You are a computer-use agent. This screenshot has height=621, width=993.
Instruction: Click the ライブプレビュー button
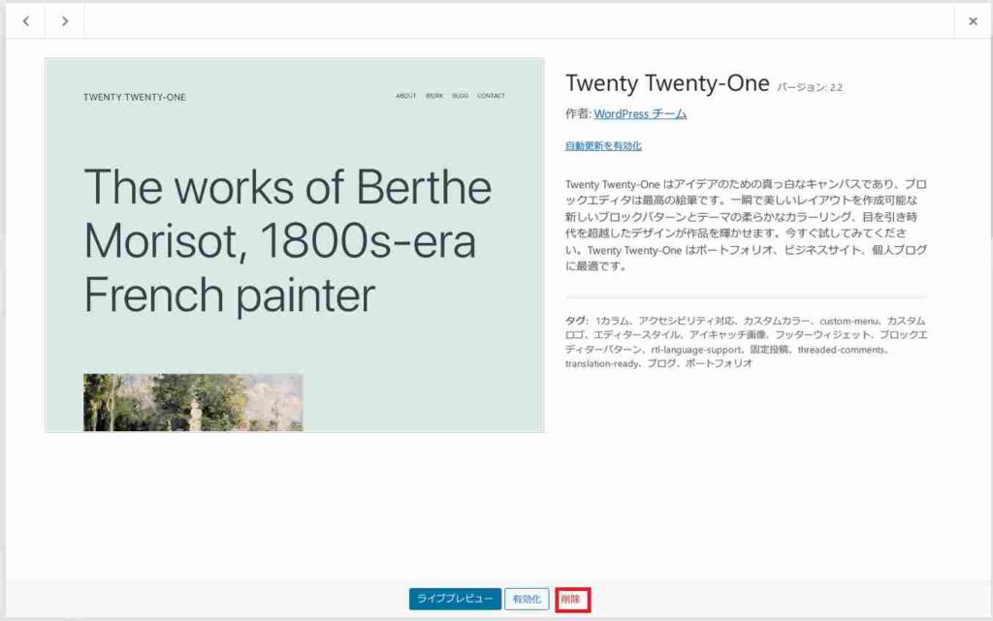coord(455,599)
